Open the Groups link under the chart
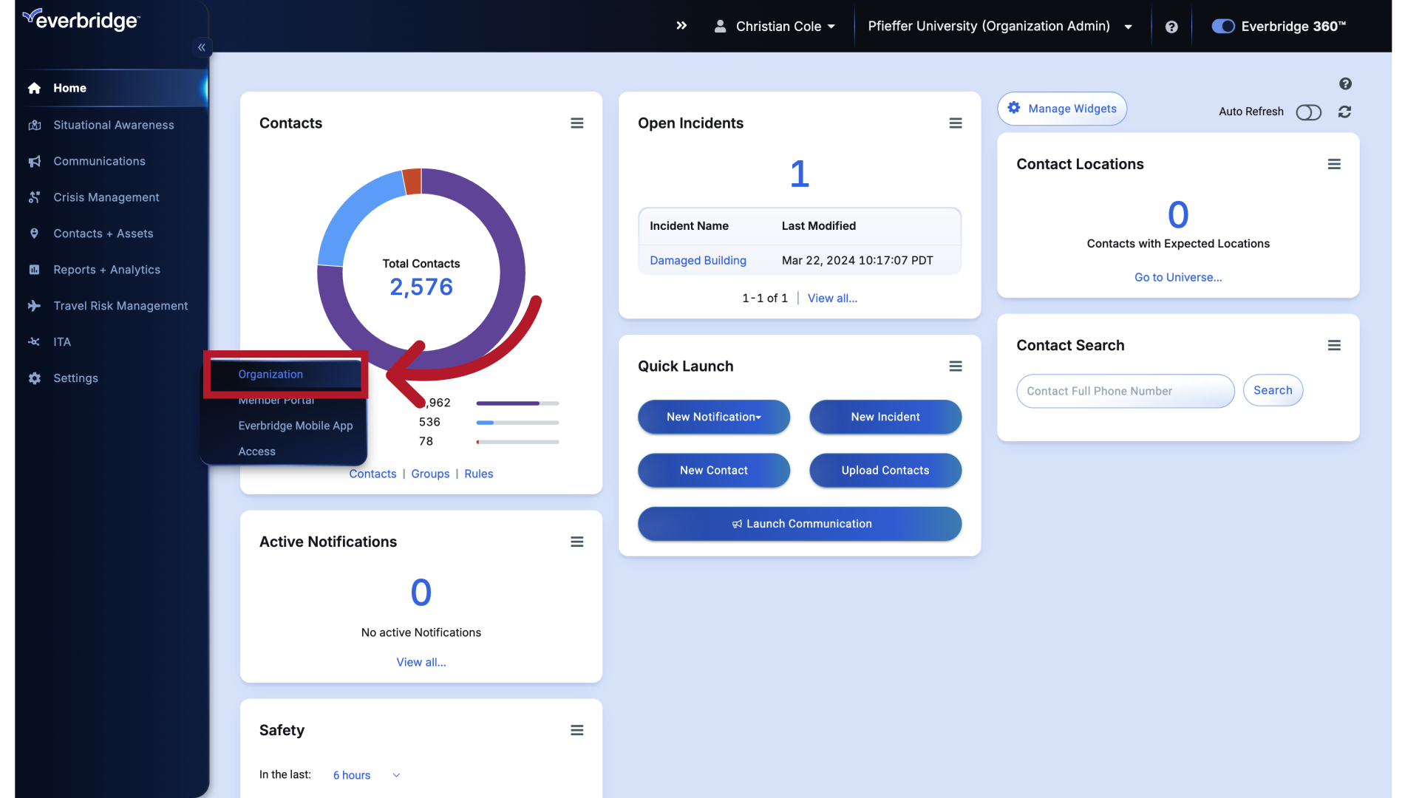 pyautogui.click(x=430, y=474)
